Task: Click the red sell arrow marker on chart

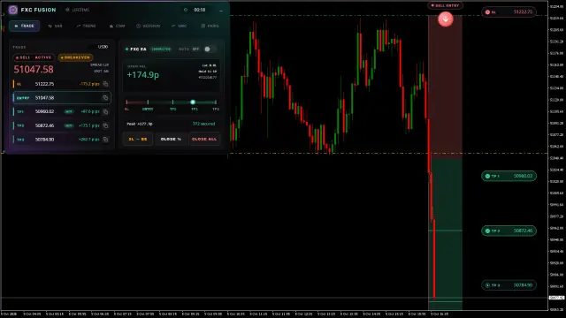Action: (x=446, y=19)
